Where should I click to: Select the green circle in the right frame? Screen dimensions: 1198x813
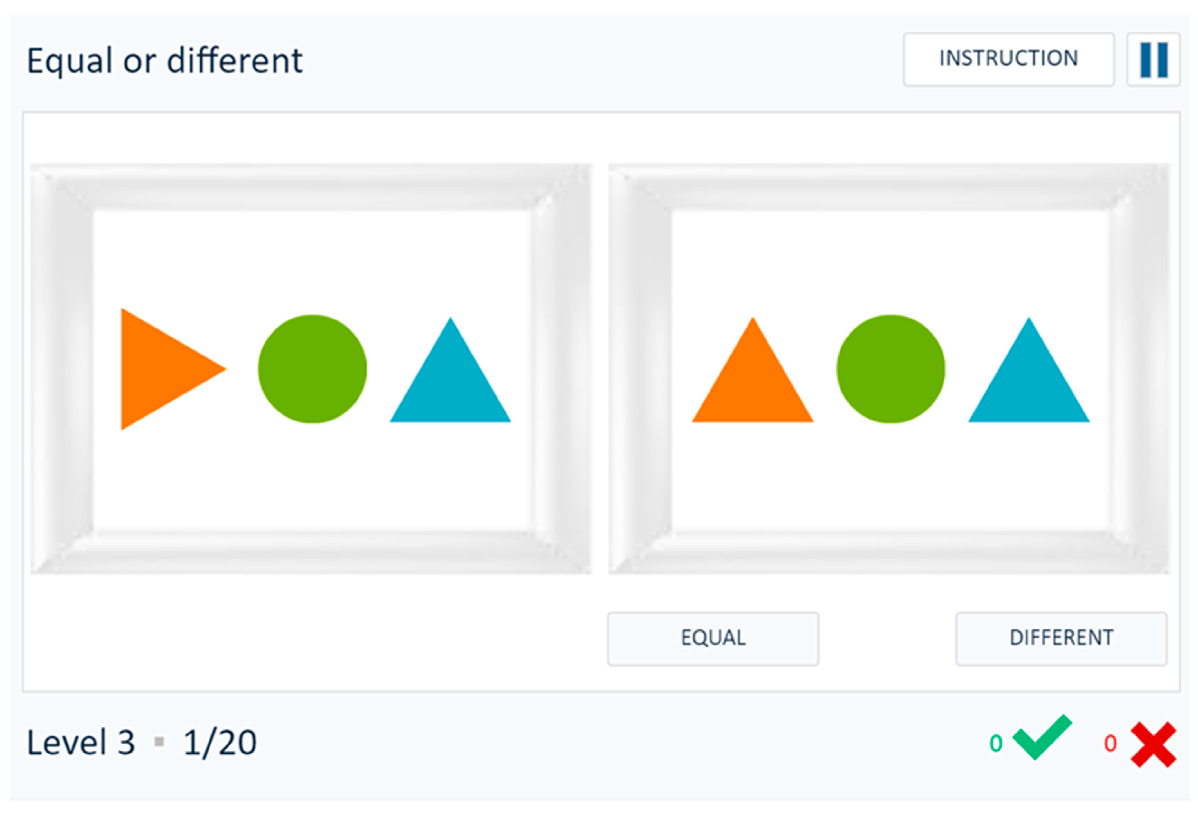point(890,369)
